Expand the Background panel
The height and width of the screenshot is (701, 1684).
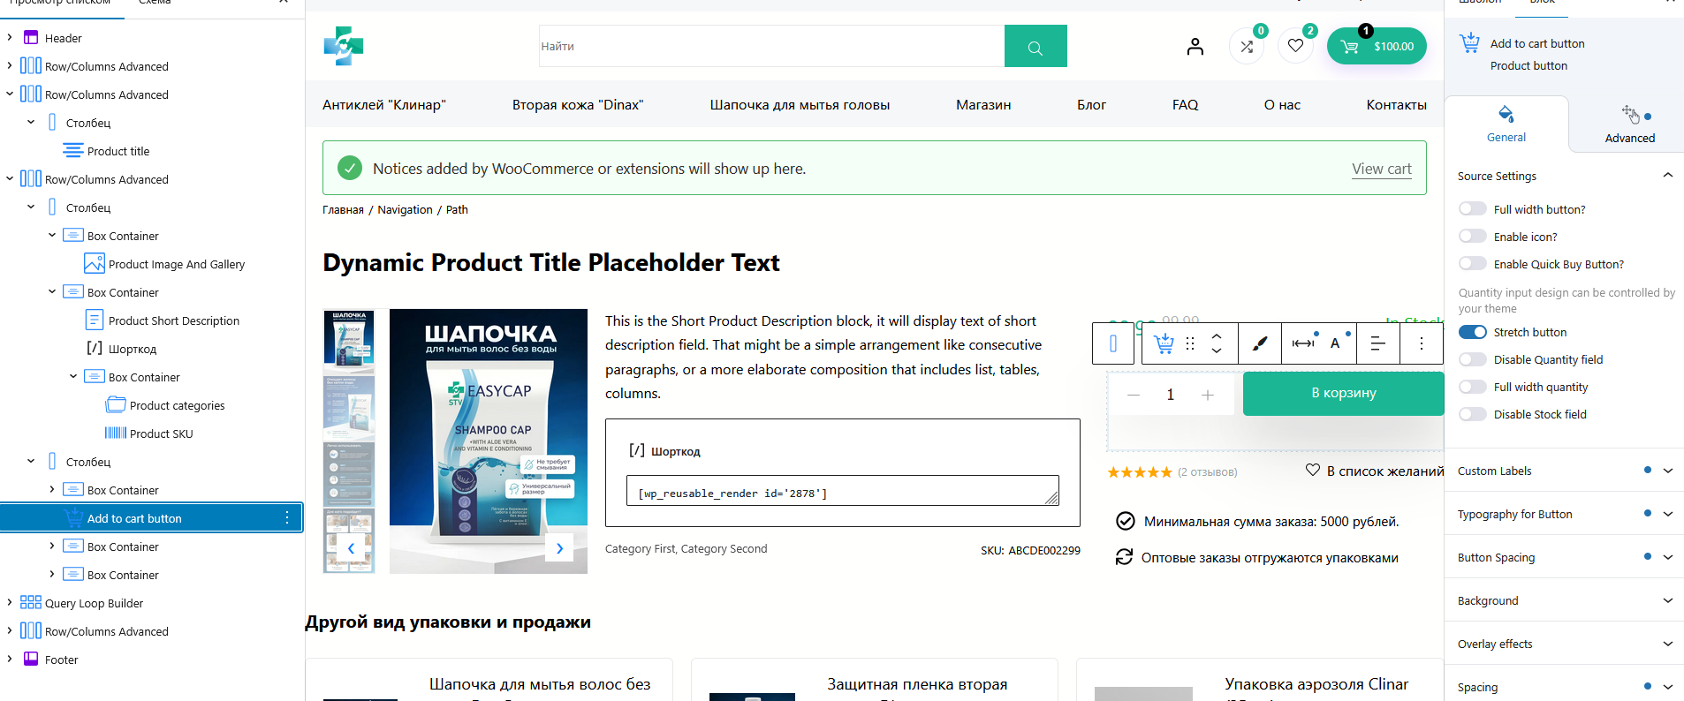click(1668, 600)
